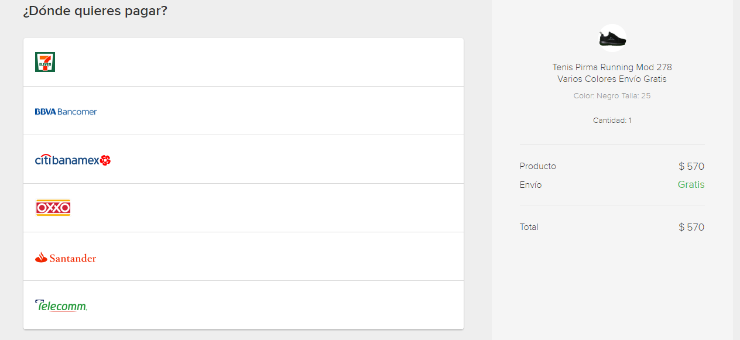Click the 'Envío' label in summary
Screen dimensions: 740x340
pos(530,185)
